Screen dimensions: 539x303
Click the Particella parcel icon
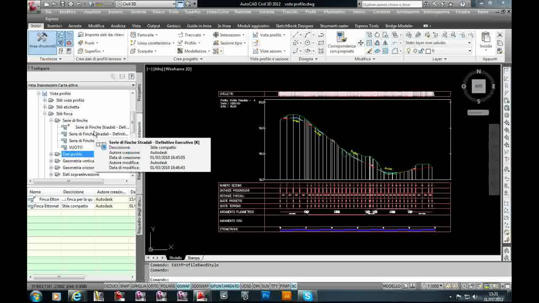click(133, 35)
